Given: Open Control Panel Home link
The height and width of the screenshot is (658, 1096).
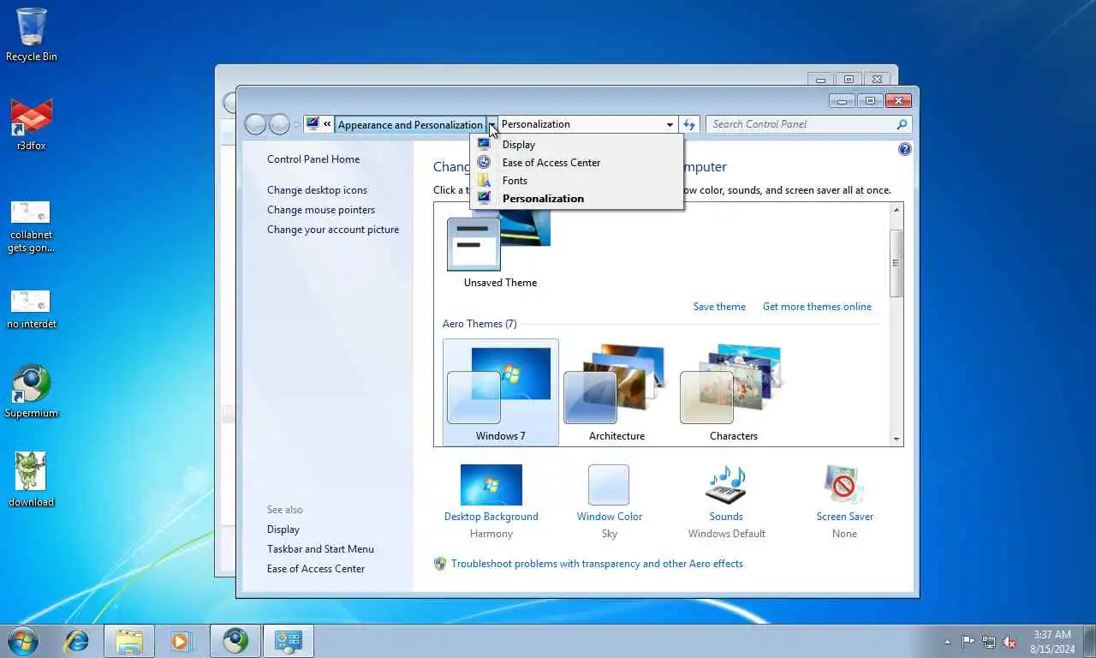Looking at the screenshot, I should (313, 159).
